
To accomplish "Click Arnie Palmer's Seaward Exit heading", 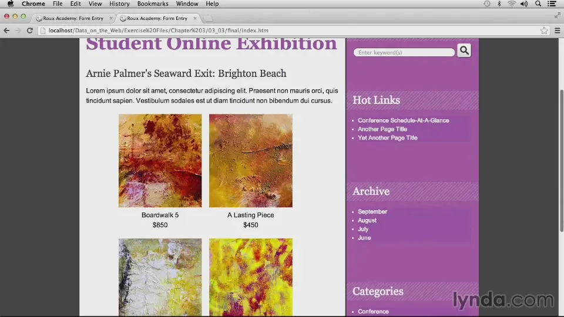I will pyautogui.click(x=186, y=73).
